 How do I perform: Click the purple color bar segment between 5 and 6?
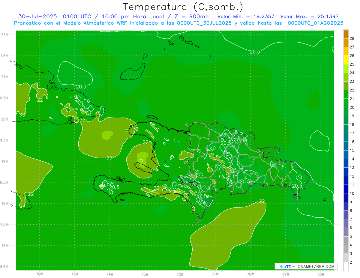pyautogui.click(x=346, y=232)
